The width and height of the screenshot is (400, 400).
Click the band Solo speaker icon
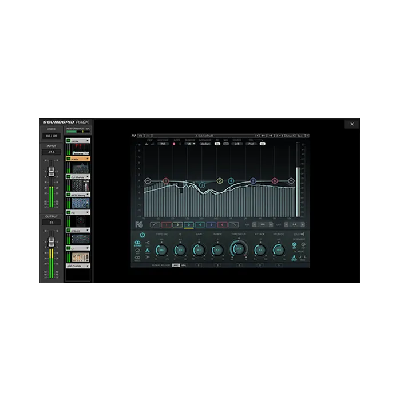coord(303,234)
